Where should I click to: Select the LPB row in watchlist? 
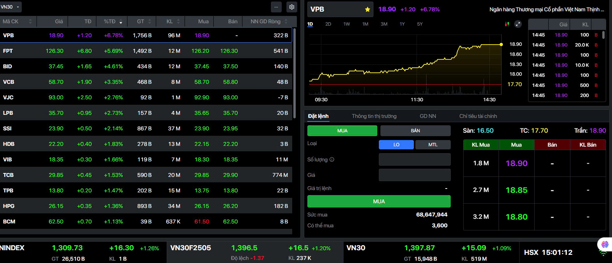point(146,112)
